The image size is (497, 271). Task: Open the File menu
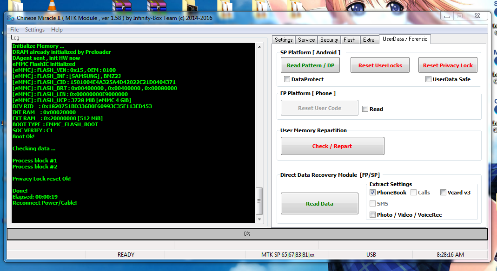(x=14, y=30)
